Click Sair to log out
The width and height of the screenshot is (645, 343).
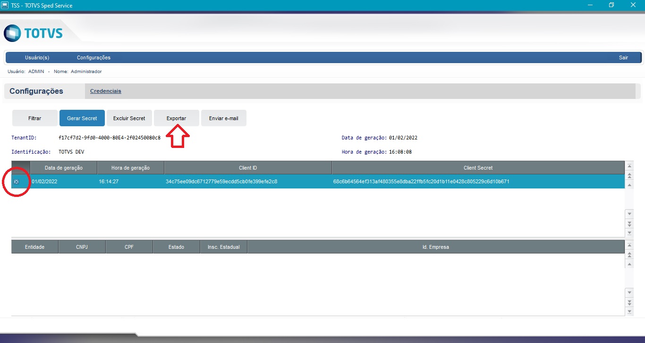click(x=623, y=57)
